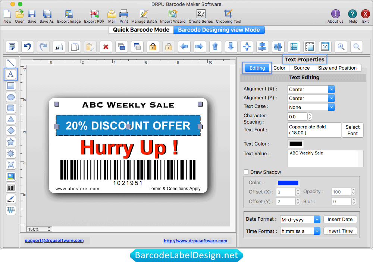The width and height of the screenshot is (373, 262).
Task: Unlock the object with the open padlock icon
Action: [169, 47]
